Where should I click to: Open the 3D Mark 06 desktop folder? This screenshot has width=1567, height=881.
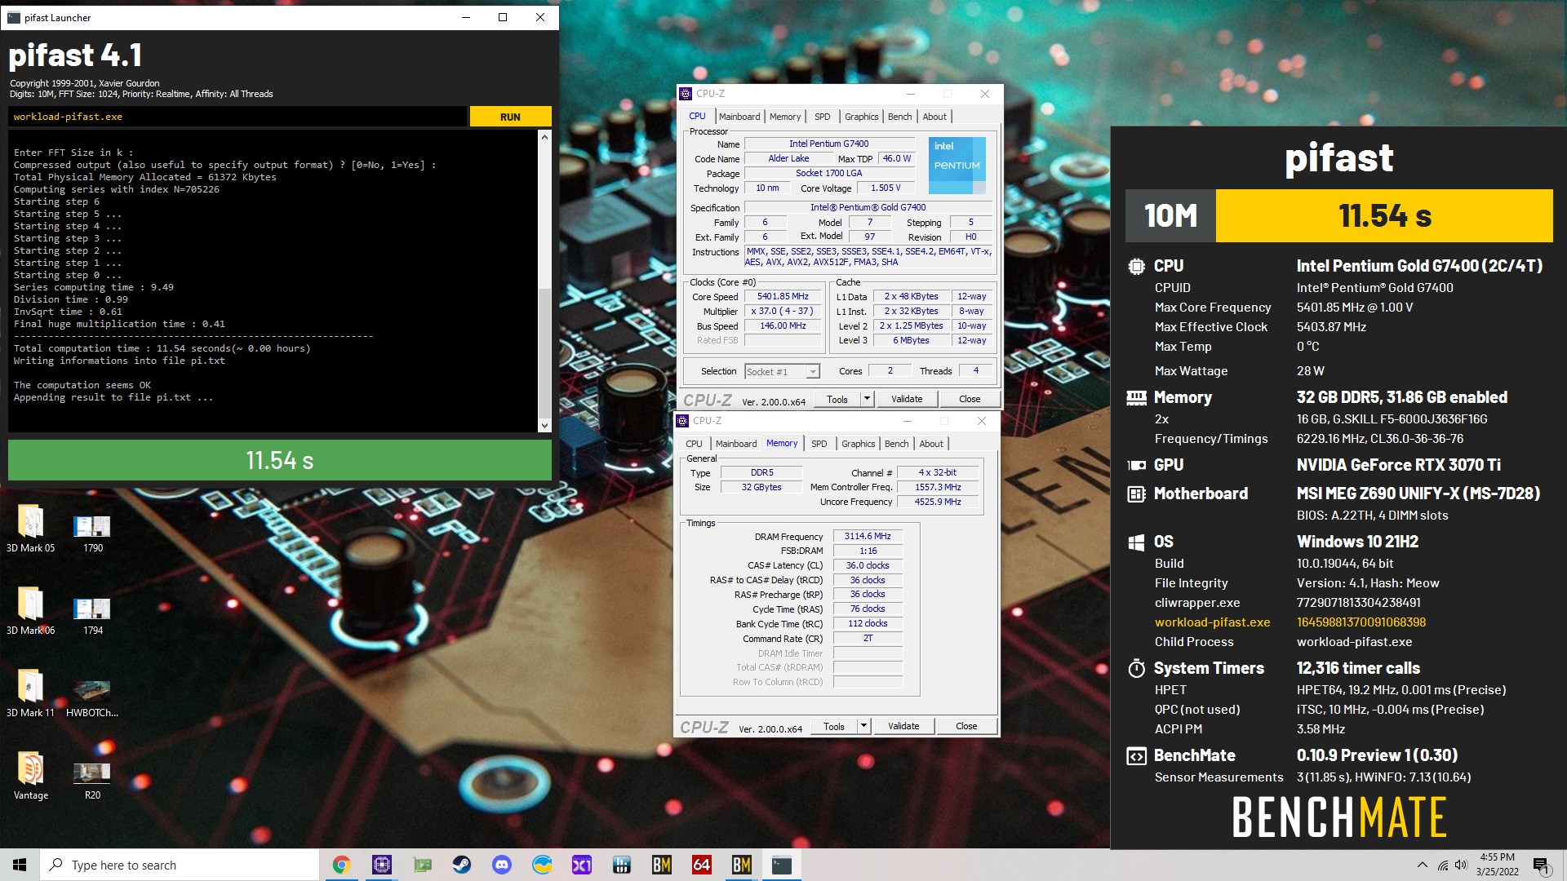(x=30, y=611)
